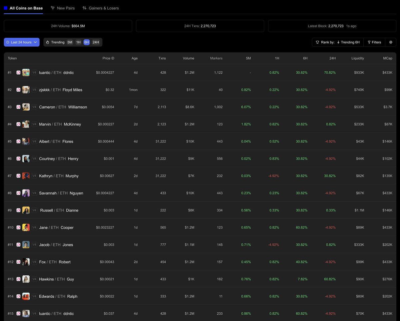Screen dimensions: 400x321
Task: Switch to All Coins on Base tab
Action: pyautogui.click(x=23, y=8)
